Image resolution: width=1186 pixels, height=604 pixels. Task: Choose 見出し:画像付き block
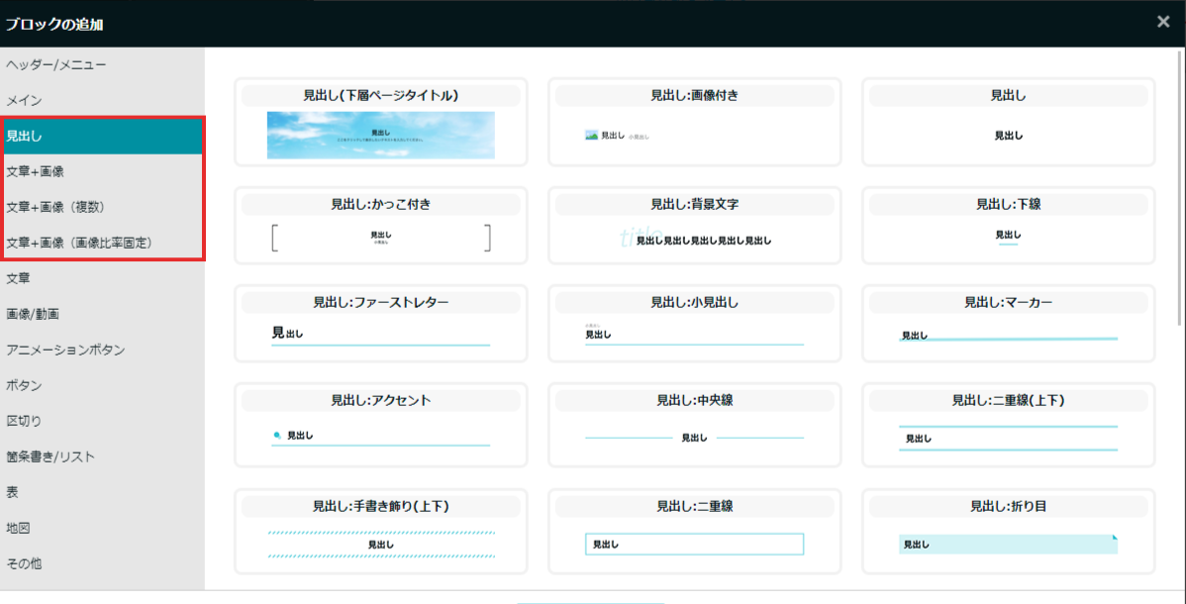(x=694, y=122)
